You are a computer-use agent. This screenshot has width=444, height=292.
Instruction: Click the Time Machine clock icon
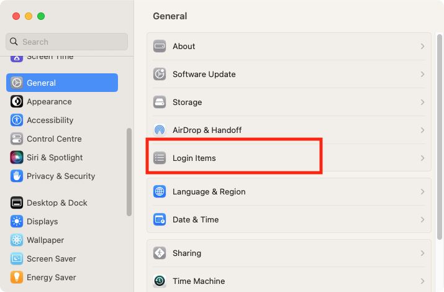[x=160, y=281]
